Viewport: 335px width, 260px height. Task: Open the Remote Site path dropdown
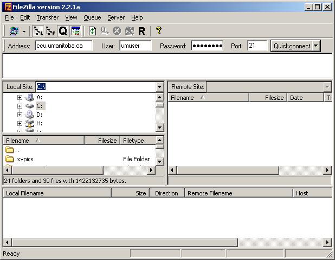[x=327, y=87]
